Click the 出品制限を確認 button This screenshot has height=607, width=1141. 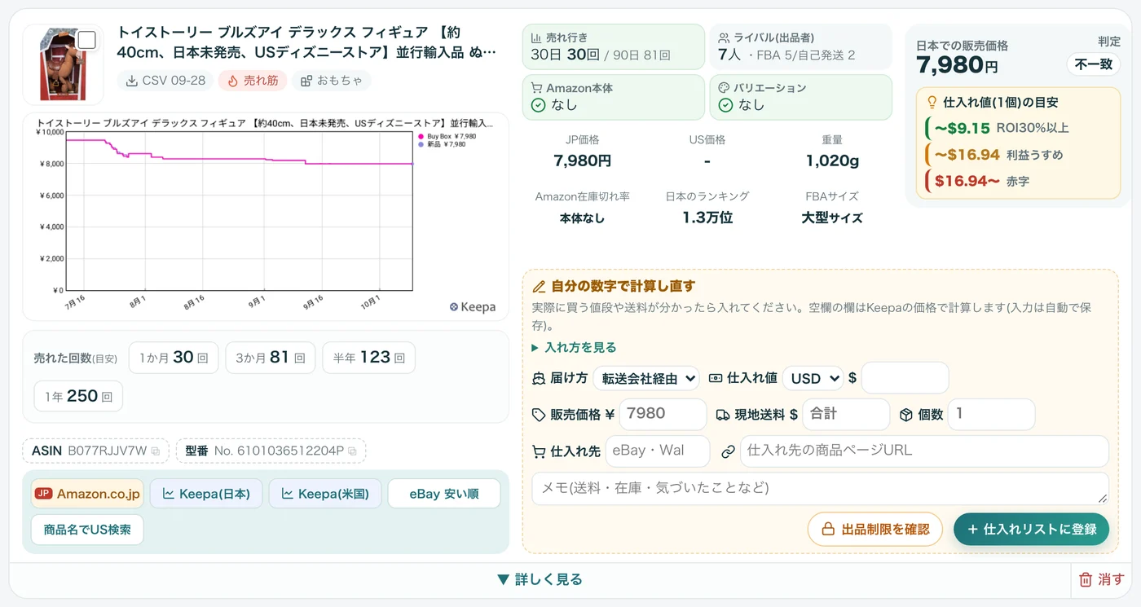(875, 529)
